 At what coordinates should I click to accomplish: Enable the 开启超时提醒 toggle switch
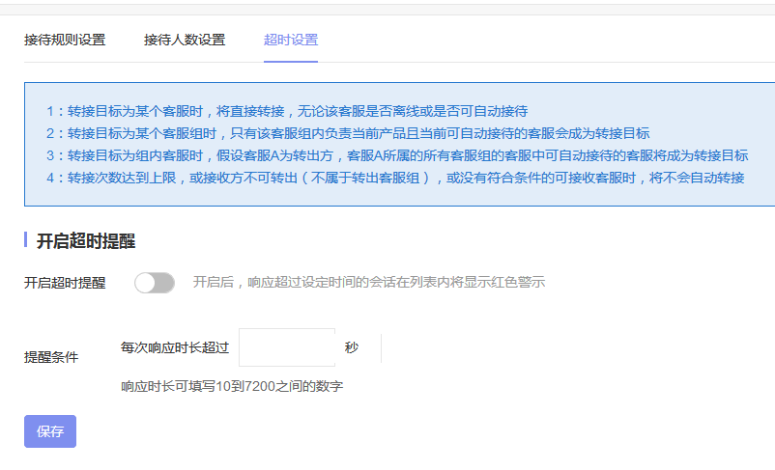pyautogui.click(x=155, y=283)
